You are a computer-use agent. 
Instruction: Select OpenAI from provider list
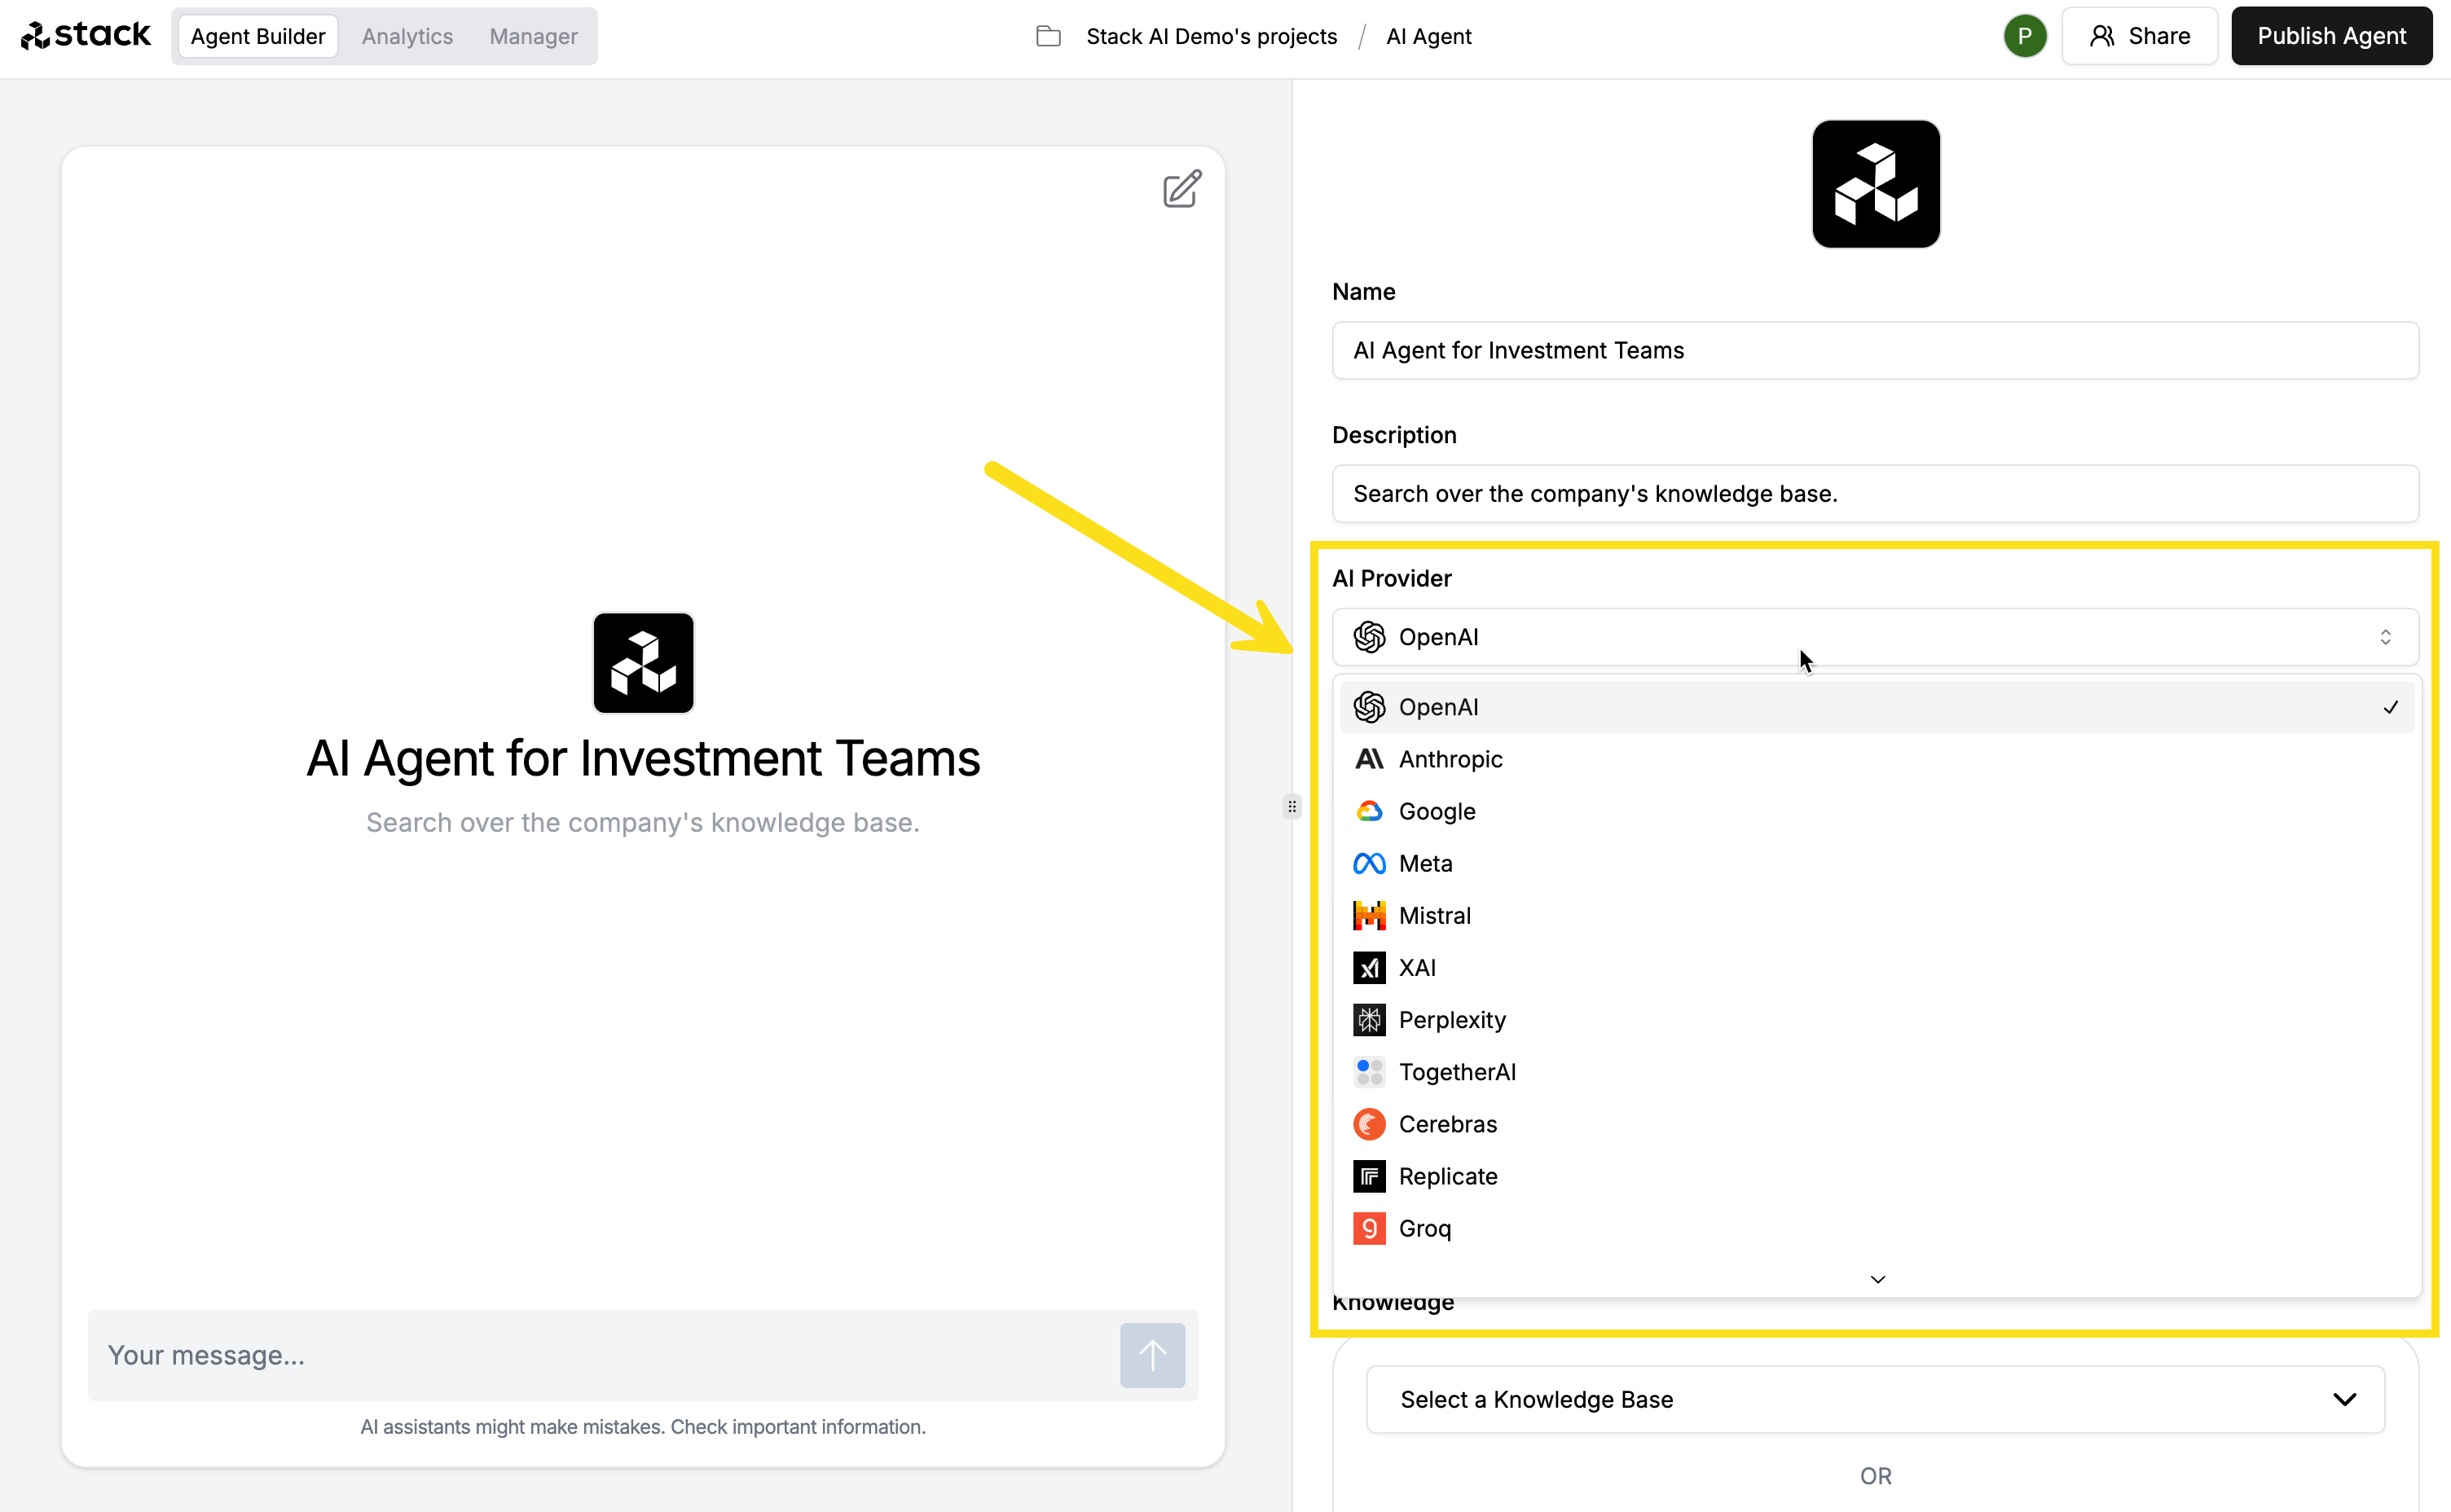(x=1876, y=707)
